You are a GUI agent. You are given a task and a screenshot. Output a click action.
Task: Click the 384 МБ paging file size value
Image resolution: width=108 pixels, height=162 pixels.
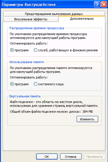[88, 112]
